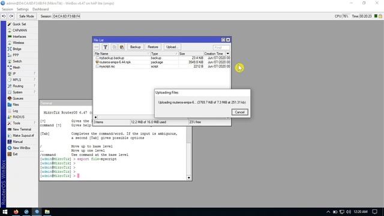384x216 pixels.
Task: Sort by the Size column
Action: [x=191, y=53]
